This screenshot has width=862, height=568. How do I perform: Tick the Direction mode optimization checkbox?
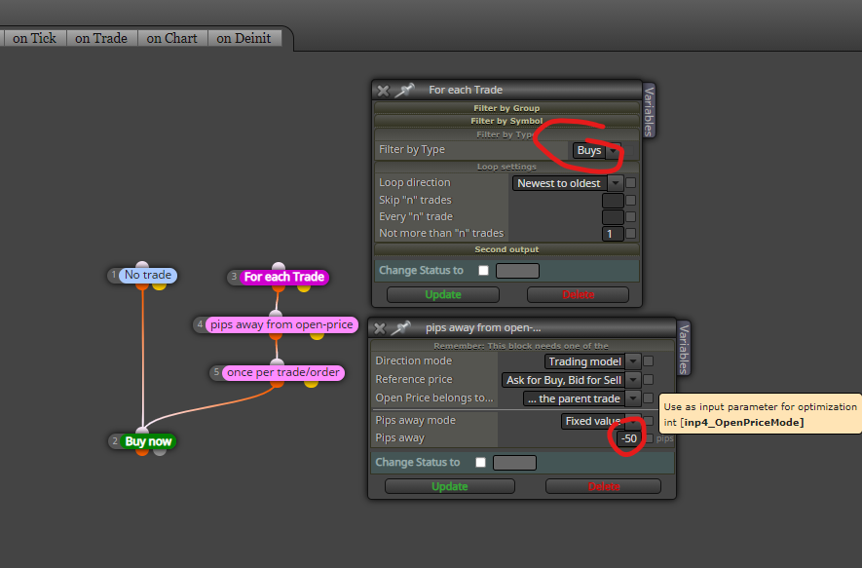click(x=648, y=360)
